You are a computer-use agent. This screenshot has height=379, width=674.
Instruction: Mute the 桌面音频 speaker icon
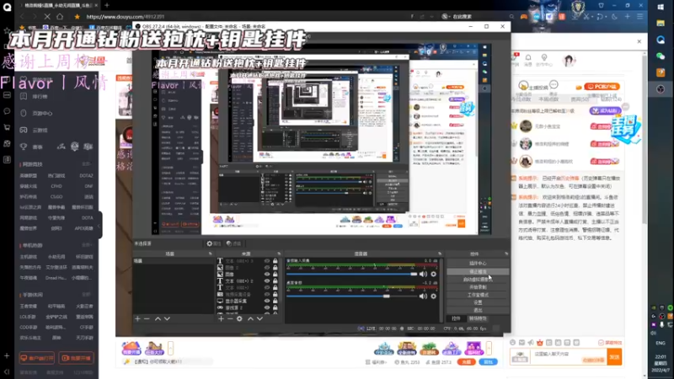(424, 296)
